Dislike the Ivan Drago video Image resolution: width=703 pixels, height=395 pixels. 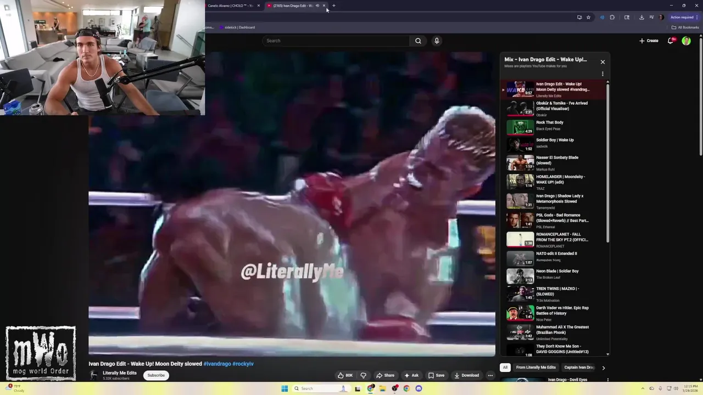click(363, 375)
